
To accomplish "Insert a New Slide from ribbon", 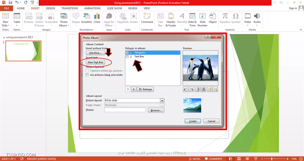I will 5,20.
